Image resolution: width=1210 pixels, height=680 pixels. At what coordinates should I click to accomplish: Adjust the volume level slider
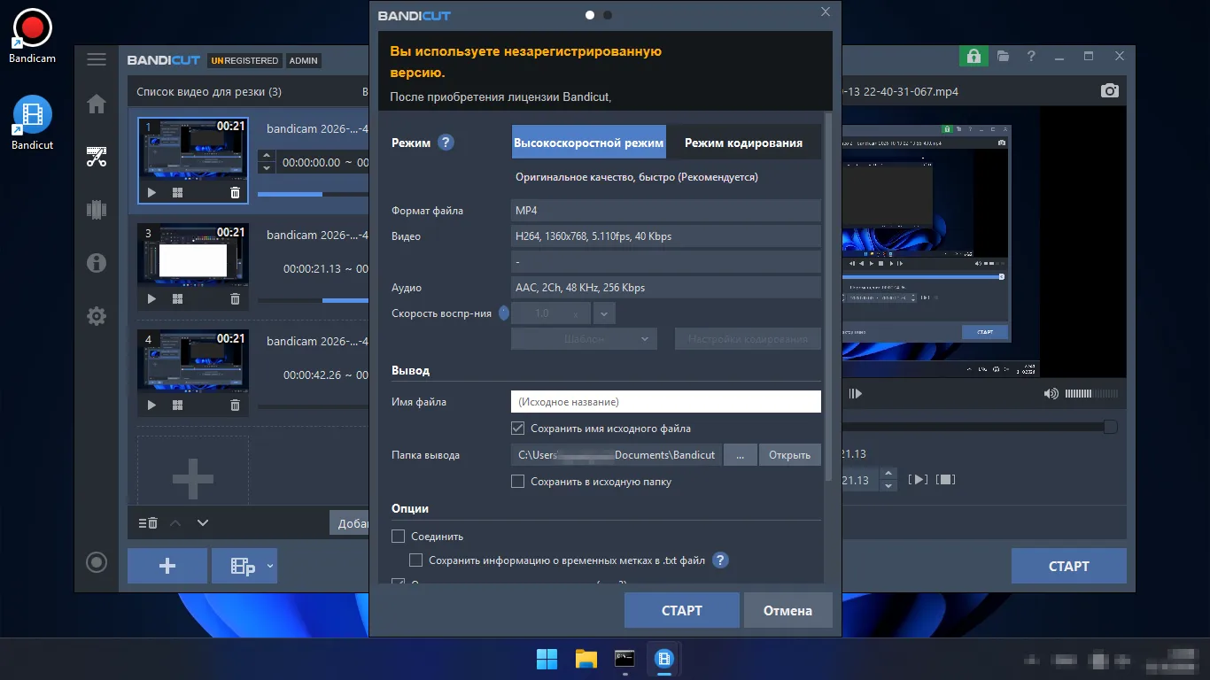1090,393
